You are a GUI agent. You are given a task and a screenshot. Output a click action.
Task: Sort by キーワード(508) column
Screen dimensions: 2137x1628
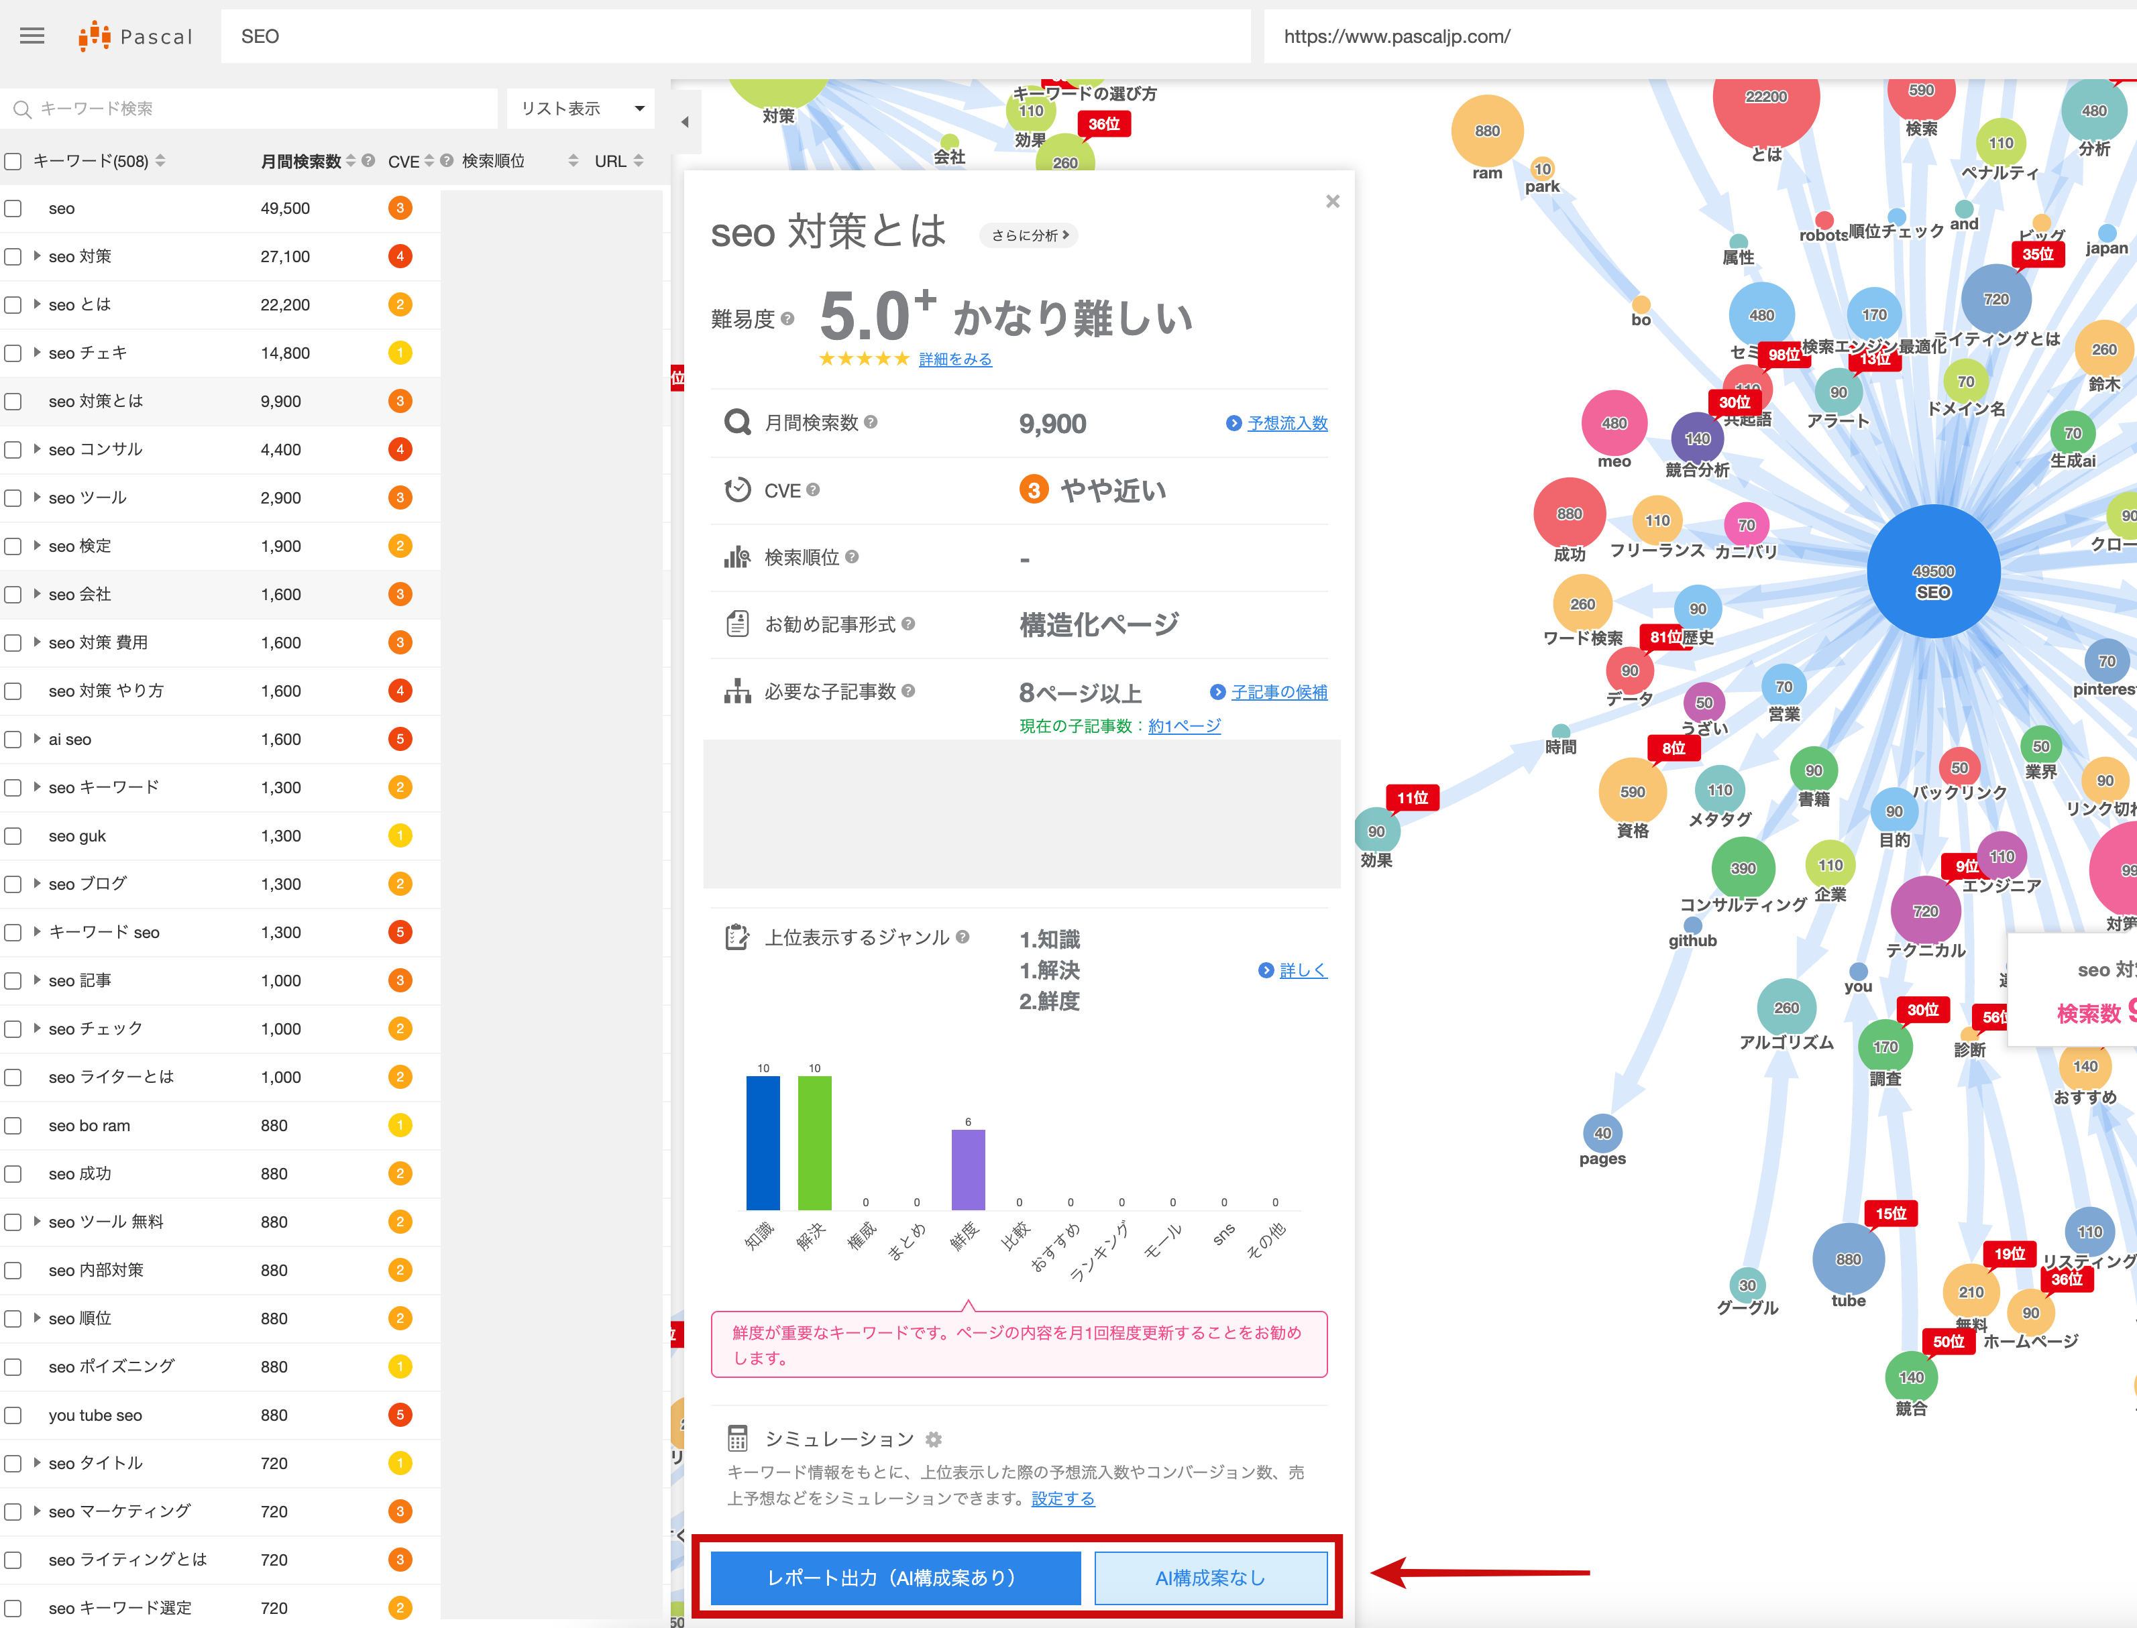(x=160, y=161)
